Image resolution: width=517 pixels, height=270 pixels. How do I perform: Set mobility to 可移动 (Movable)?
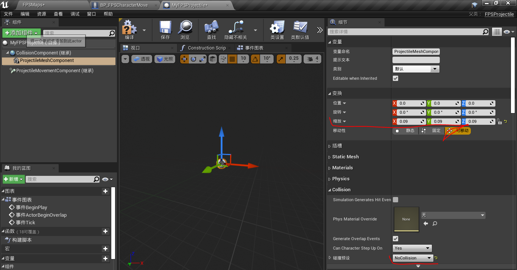point(458,130)
